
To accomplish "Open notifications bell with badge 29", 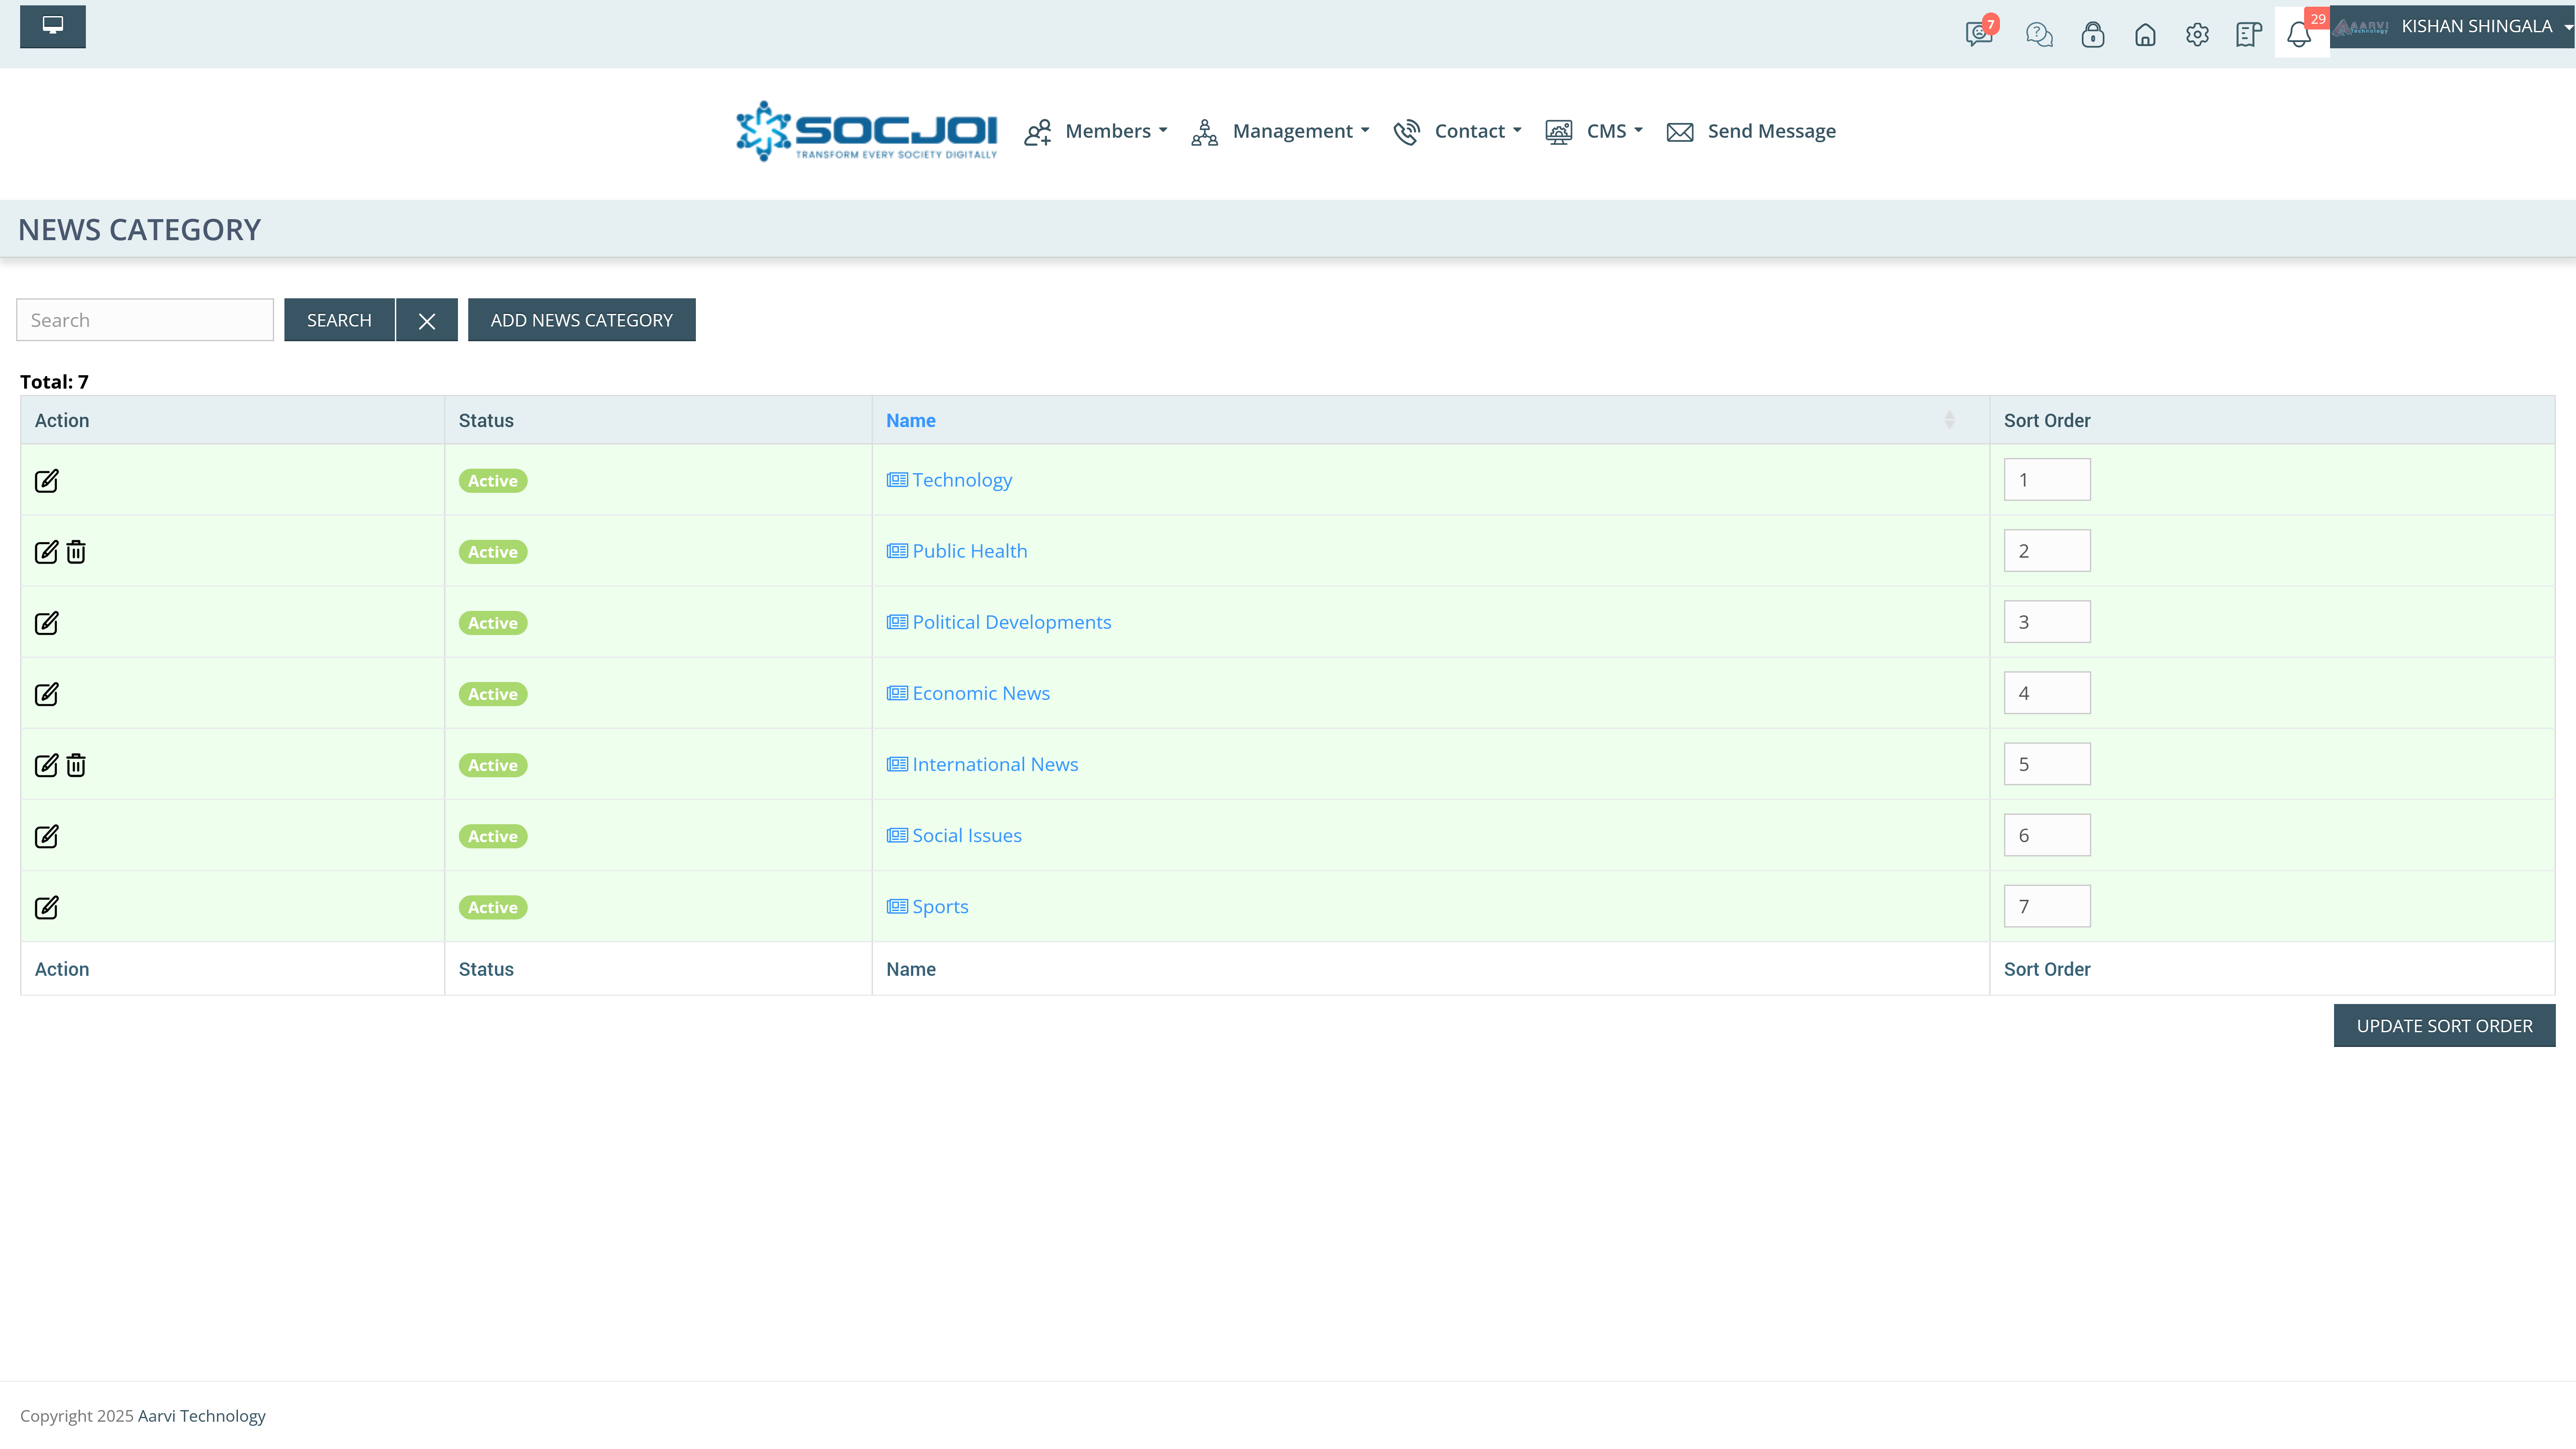I will click(x=2300, y=33).
